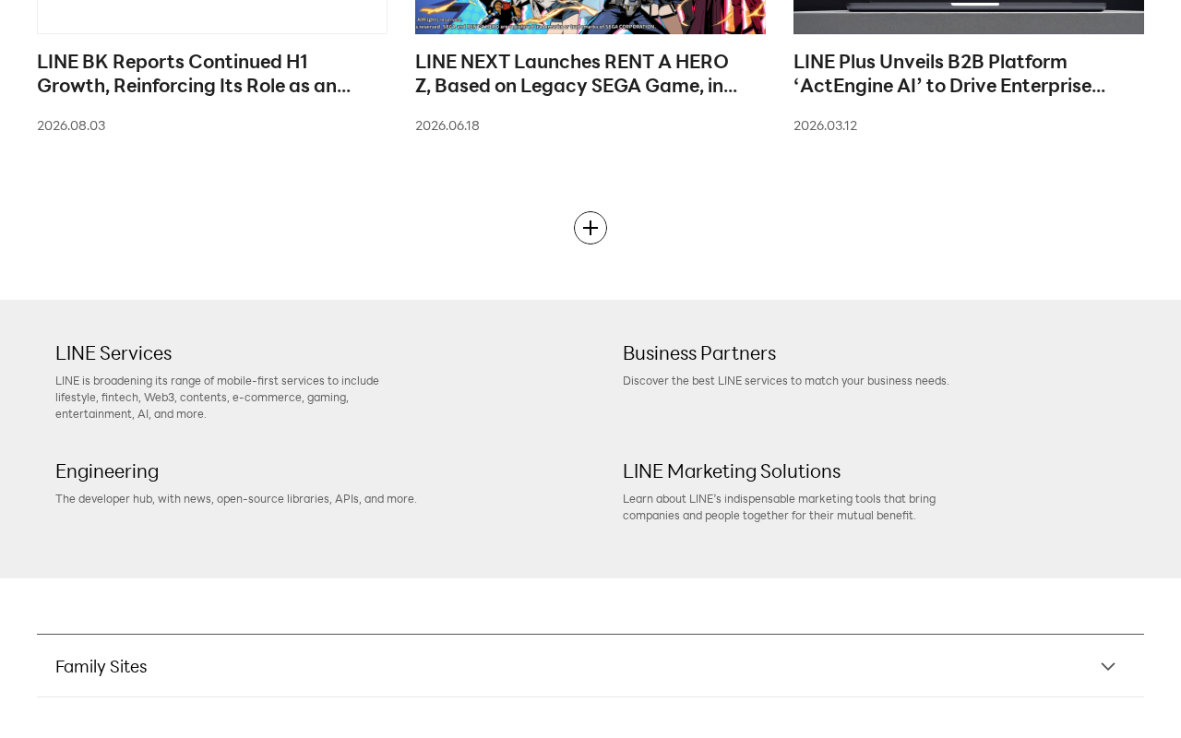The height and width of the screenshot is (738, 1181).
Task: Click the plus icon to load more news
Action: (x=590, y=228)
